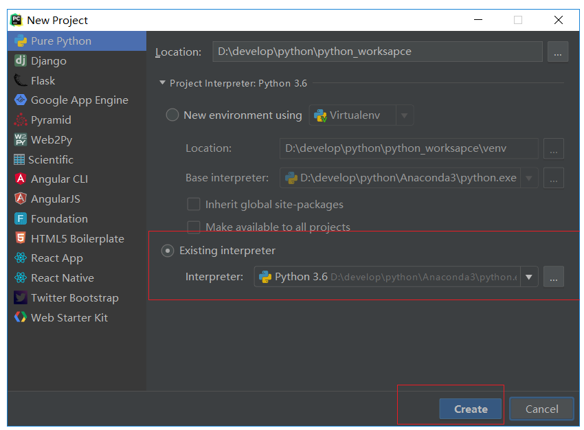Screen dimensions: 584x430
Task: Click the project Location path field
Action: click(x=377, y=52)
